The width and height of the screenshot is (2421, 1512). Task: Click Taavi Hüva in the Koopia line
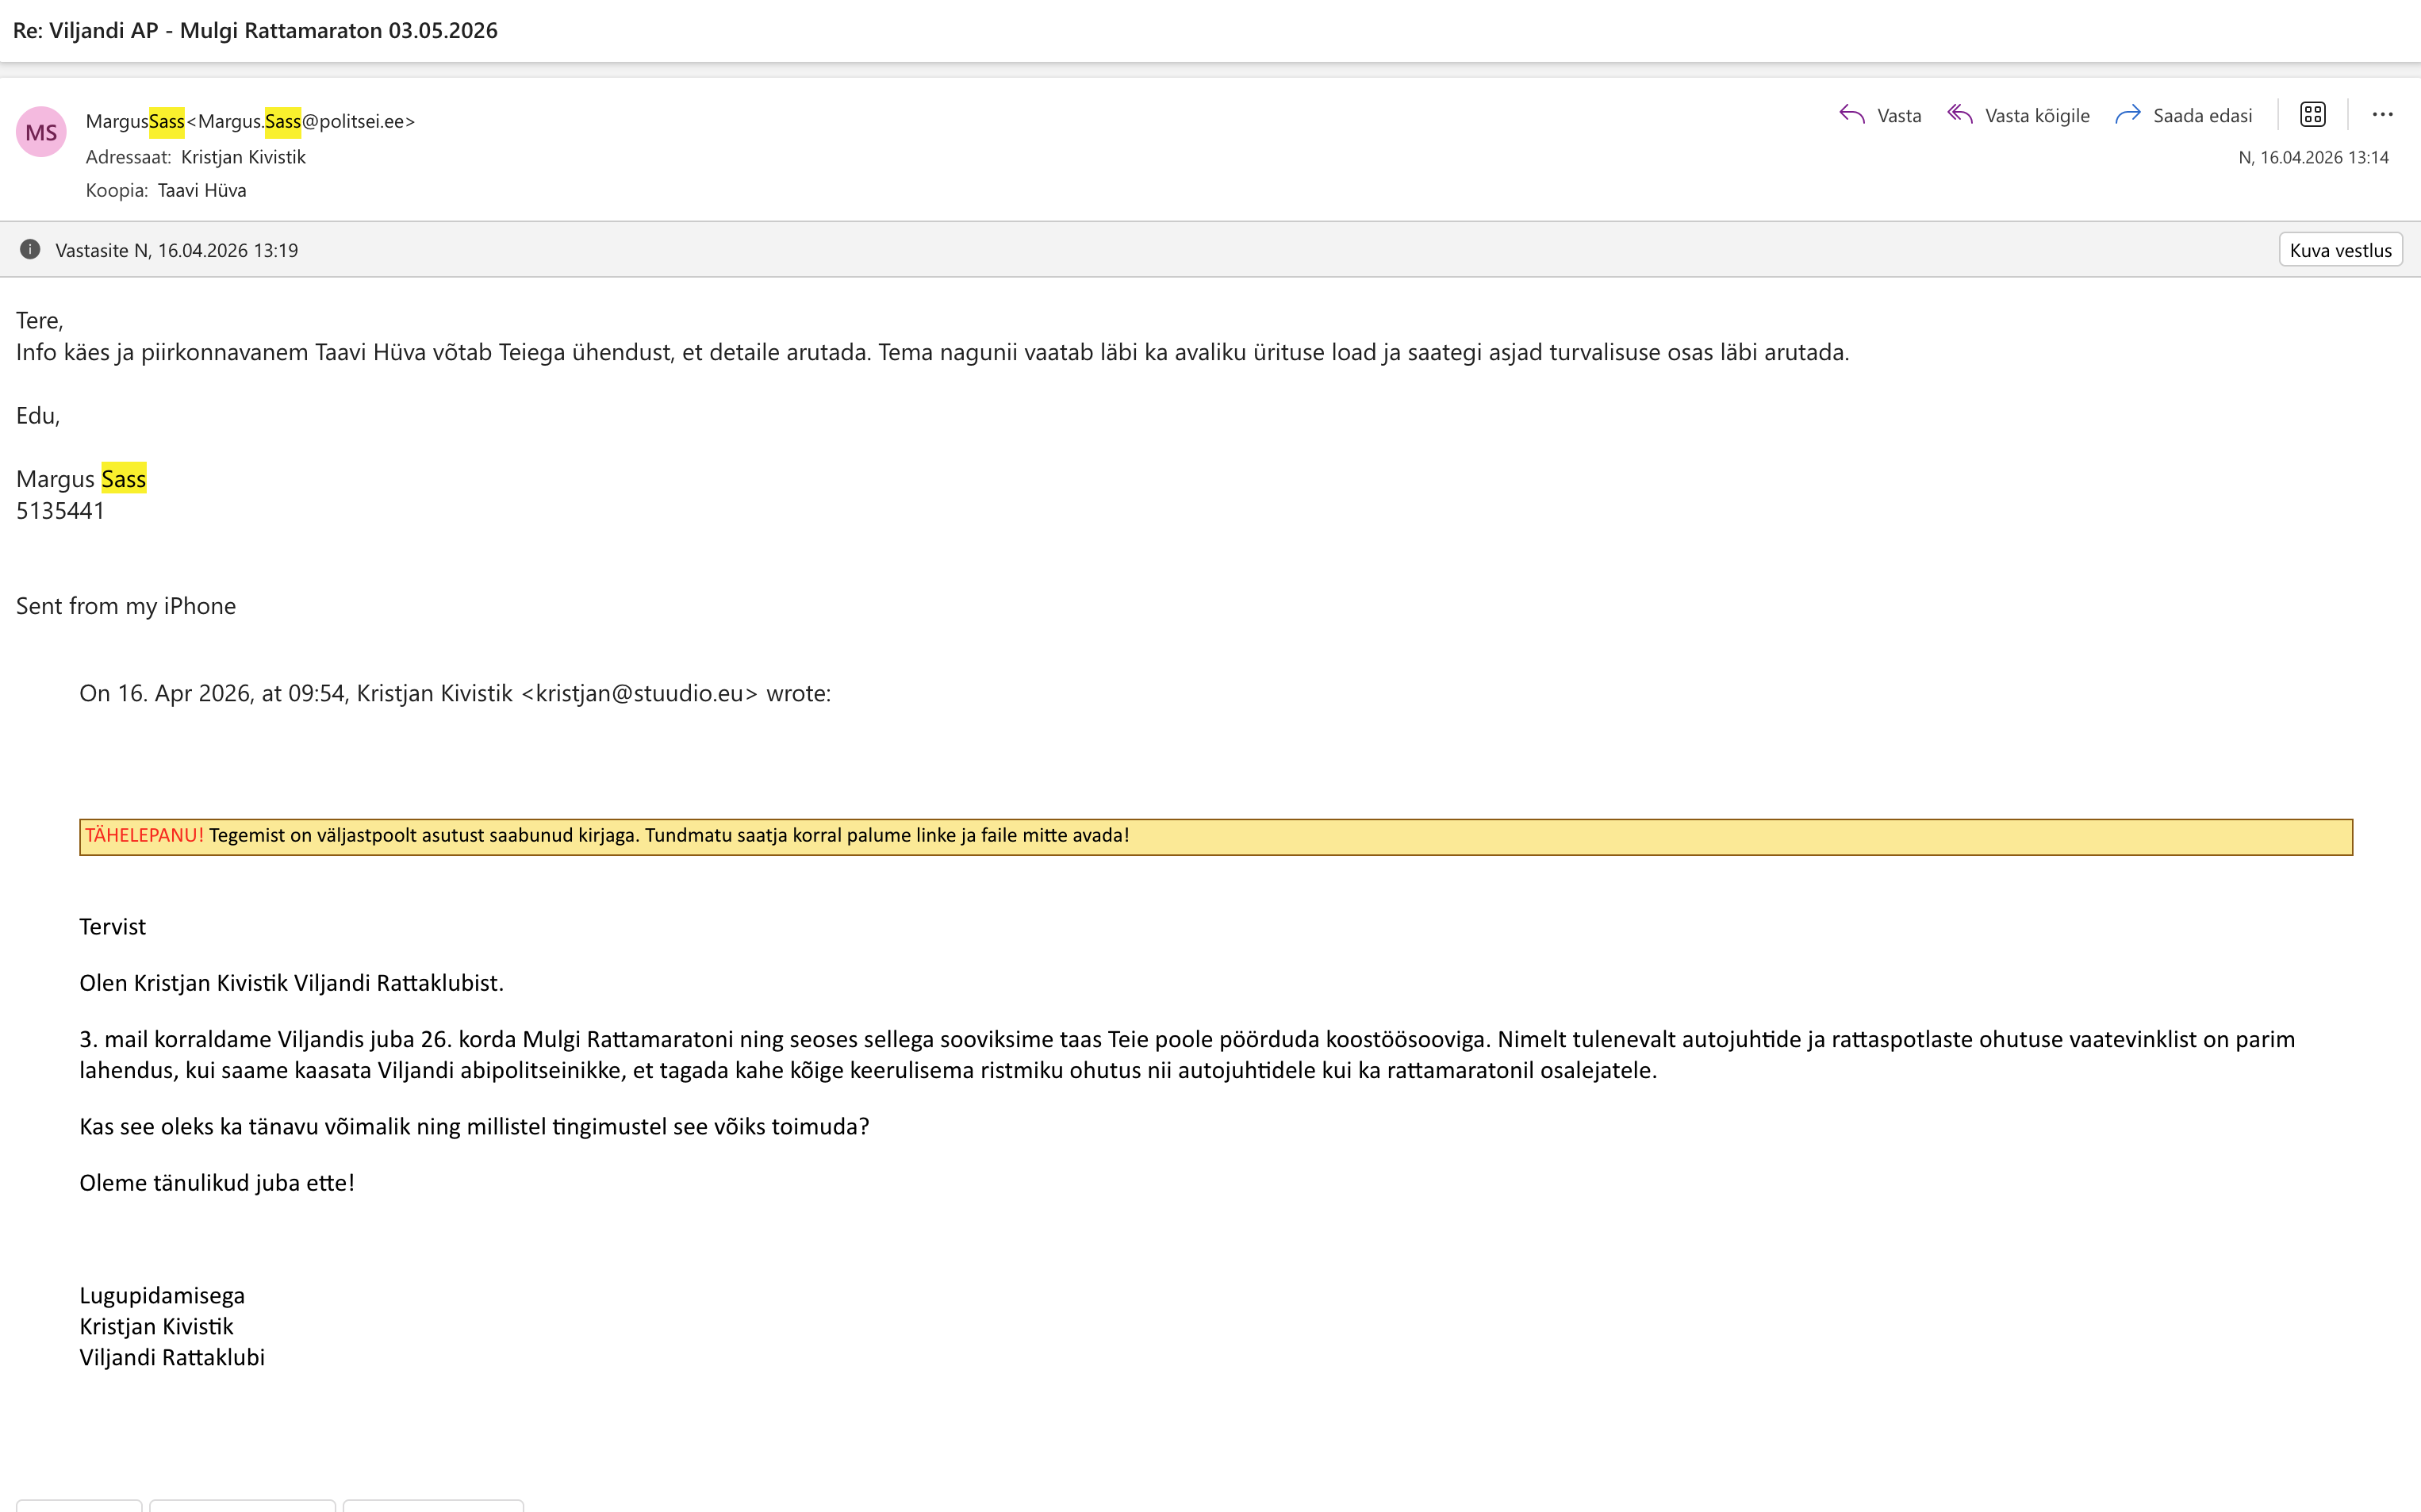[x=202, y=190]
